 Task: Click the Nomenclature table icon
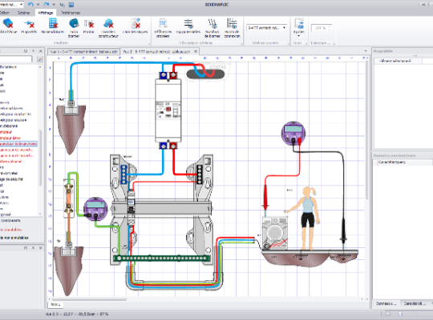53,23
